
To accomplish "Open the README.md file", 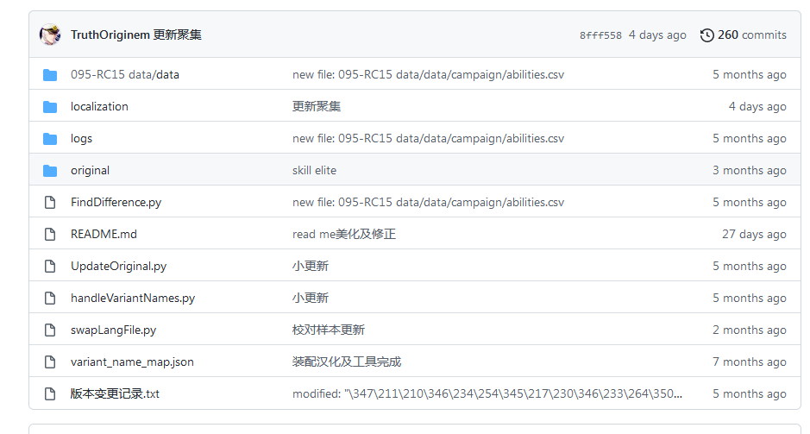I will click(x=104, y=235).
